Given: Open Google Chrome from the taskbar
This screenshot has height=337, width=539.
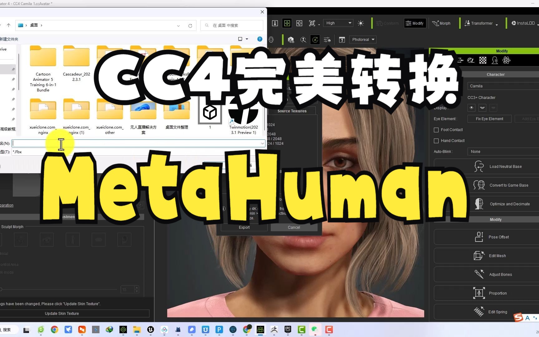Looking at the screenshot, I should click(x=55, y=330).
